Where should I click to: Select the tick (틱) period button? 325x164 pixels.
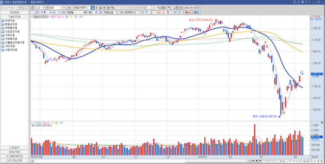click(112, 8)
